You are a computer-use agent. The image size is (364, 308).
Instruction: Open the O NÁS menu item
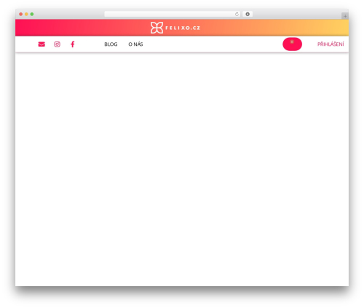click(x=135, y=44)
